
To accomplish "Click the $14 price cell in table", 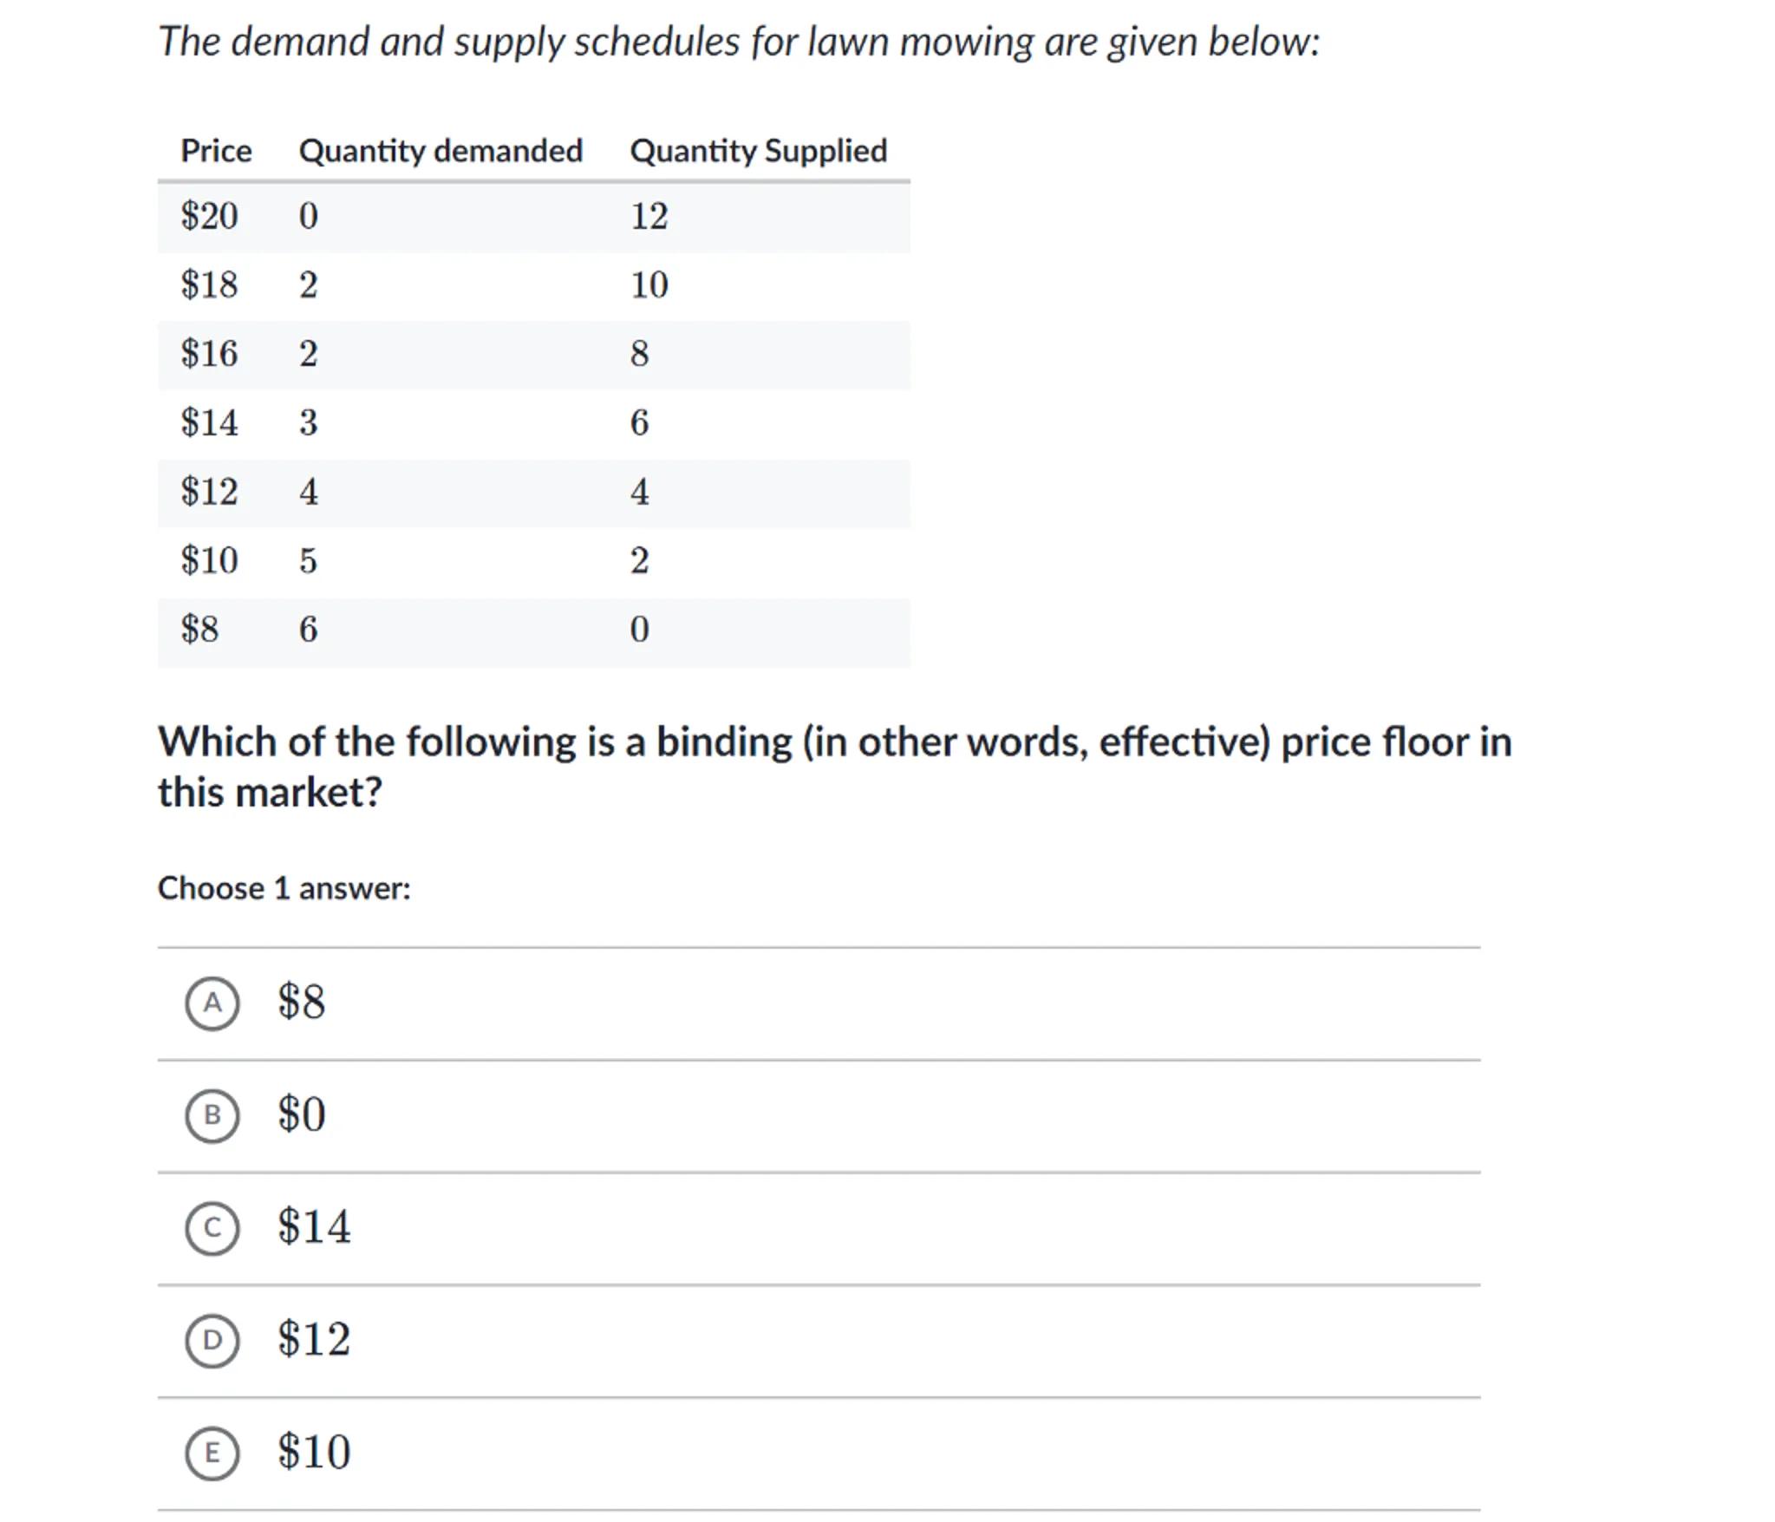I will (x=209, y=423).
